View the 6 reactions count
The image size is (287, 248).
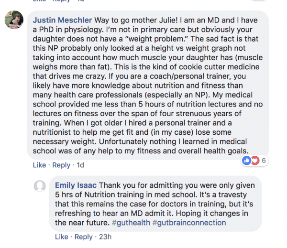pyautogui.click(x=264, y=161)
